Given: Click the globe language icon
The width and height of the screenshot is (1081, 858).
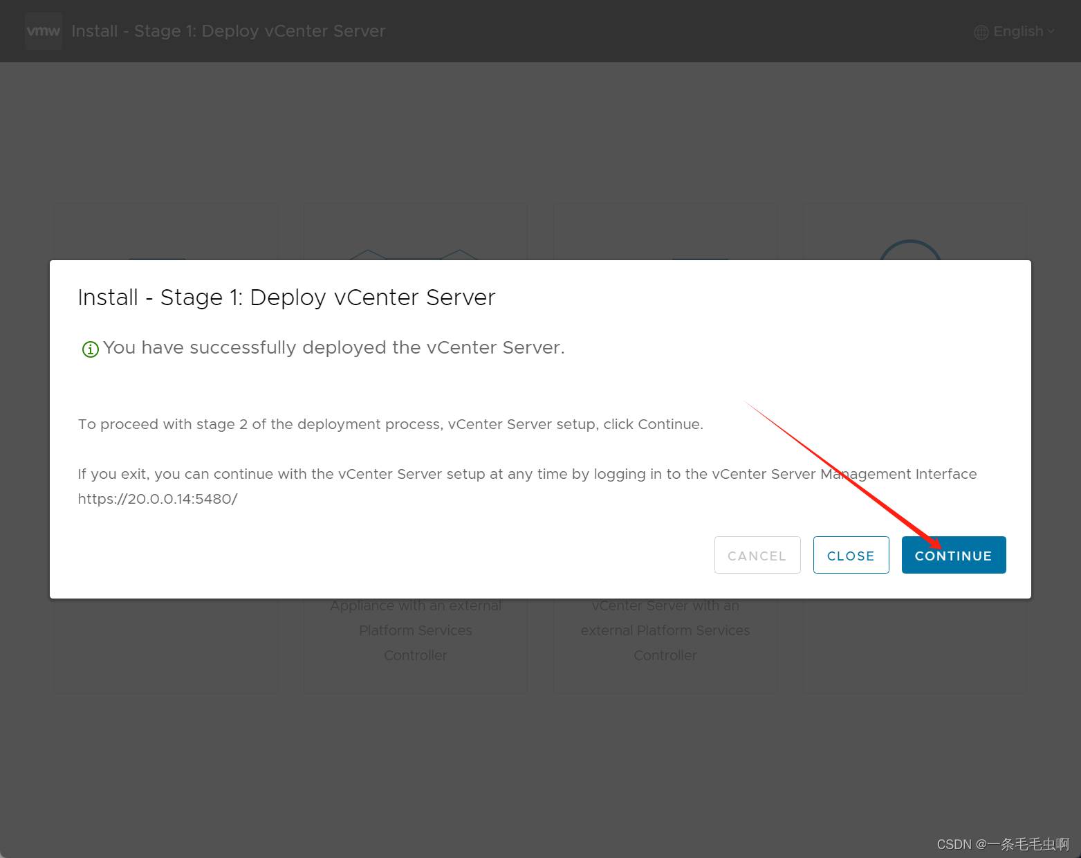Looking at the screenshot, I should 981,32.
